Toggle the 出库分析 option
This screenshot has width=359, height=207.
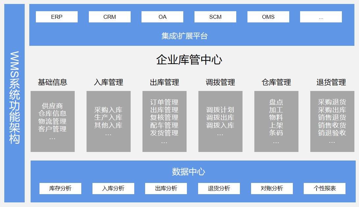(x=166, y=188)
